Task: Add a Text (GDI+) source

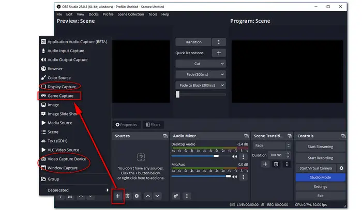Action: [74, 141]
